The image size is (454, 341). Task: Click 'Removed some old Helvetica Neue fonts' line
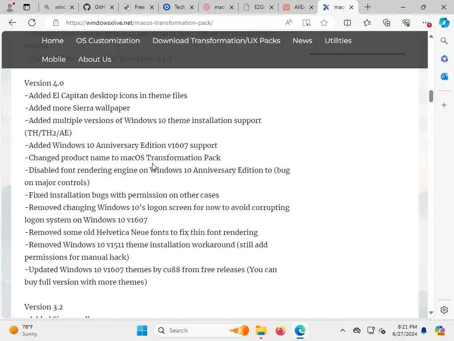141,232
